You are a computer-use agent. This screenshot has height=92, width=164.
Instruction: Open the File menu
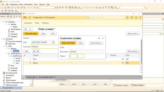(3, 5)
